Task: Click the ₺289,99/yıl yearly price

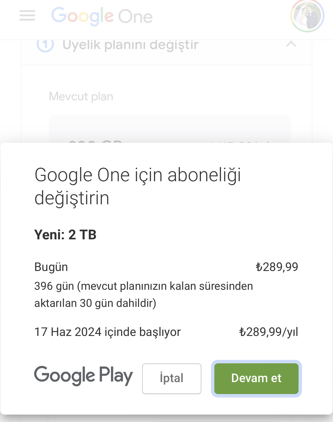Action: (268, 332)
